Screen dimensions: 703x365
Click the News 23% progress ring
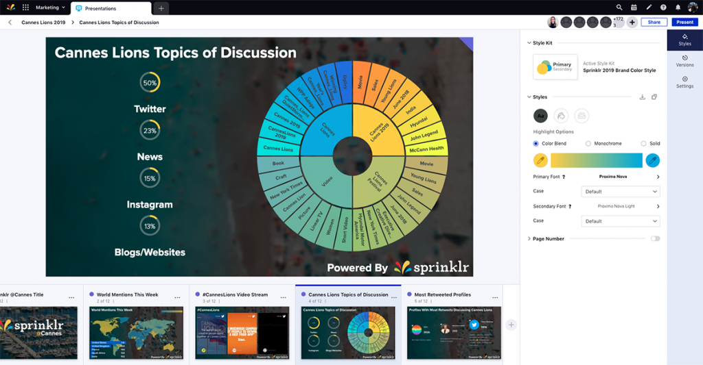click(150, 131)
